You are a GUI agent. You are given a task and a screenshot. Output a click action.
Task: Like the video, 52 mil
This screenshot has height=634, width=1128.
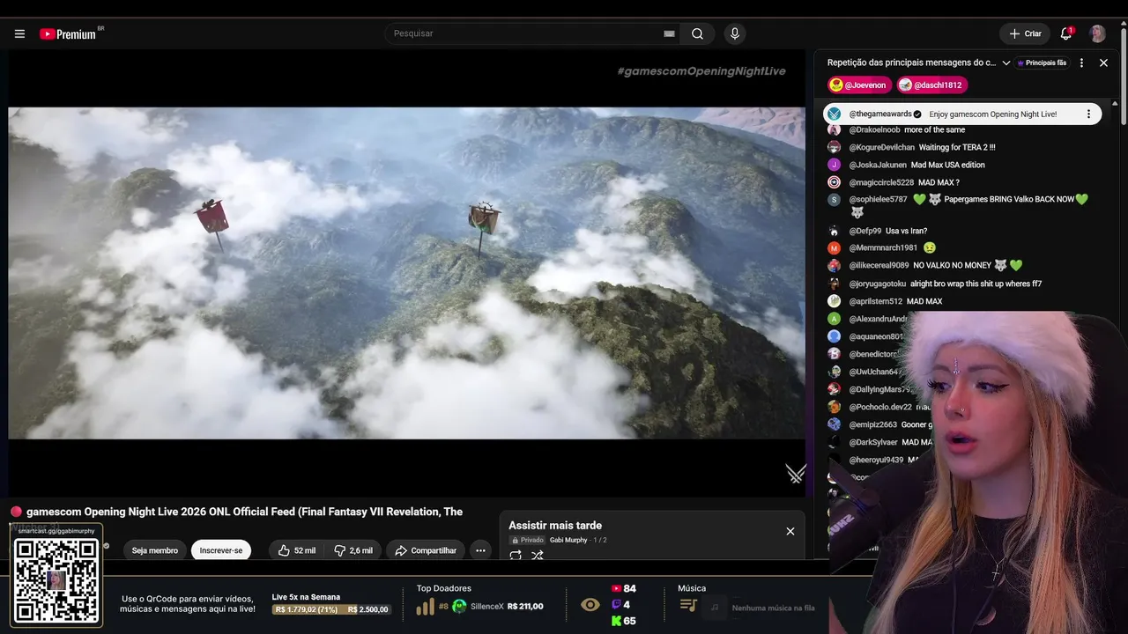pos(297,550)
